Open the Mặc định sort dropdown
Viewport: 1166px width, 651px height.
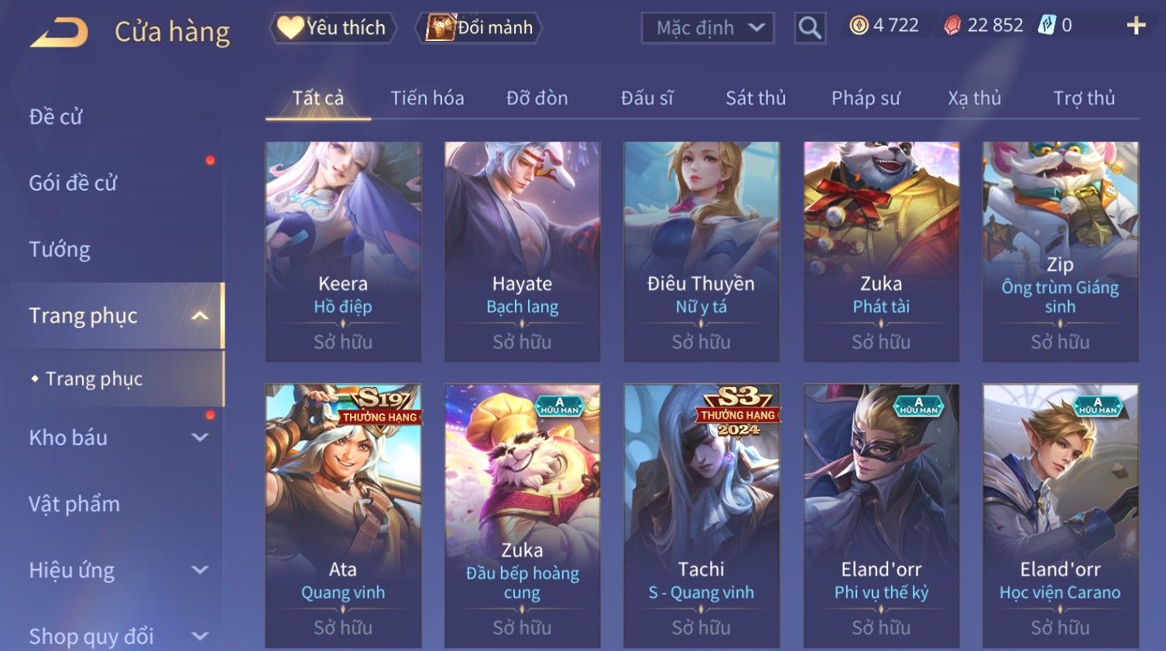(708, 28)
